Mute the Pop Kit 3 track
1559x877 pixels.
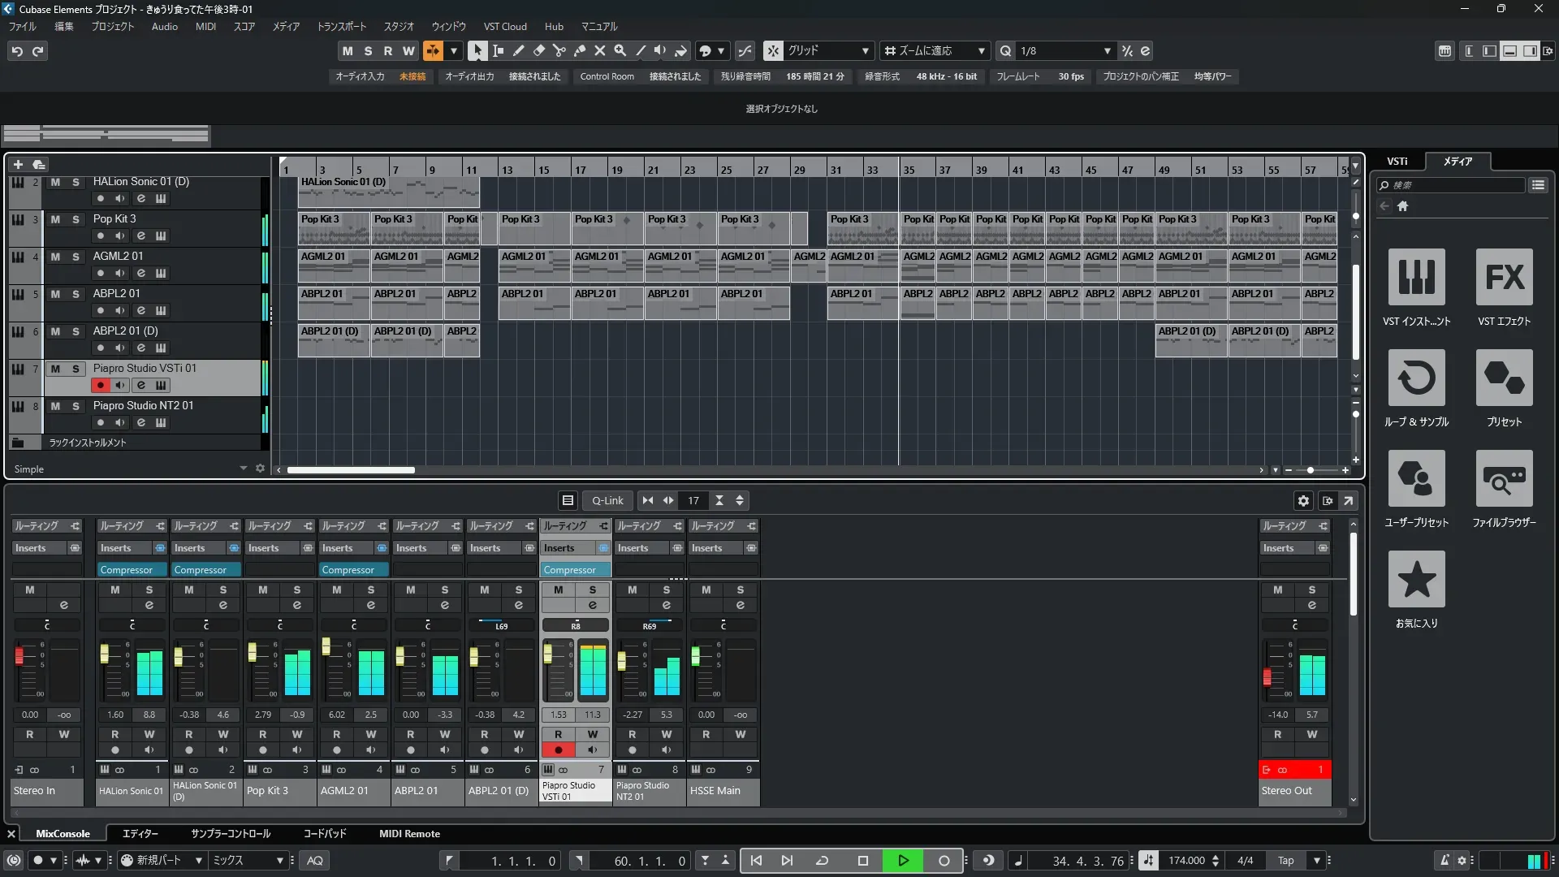click(x=55, y=219)
